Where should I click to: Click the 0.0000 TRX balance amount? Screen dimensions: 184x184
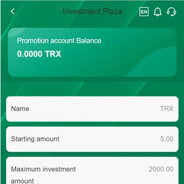pyautogui.click(x=39, y=54)
